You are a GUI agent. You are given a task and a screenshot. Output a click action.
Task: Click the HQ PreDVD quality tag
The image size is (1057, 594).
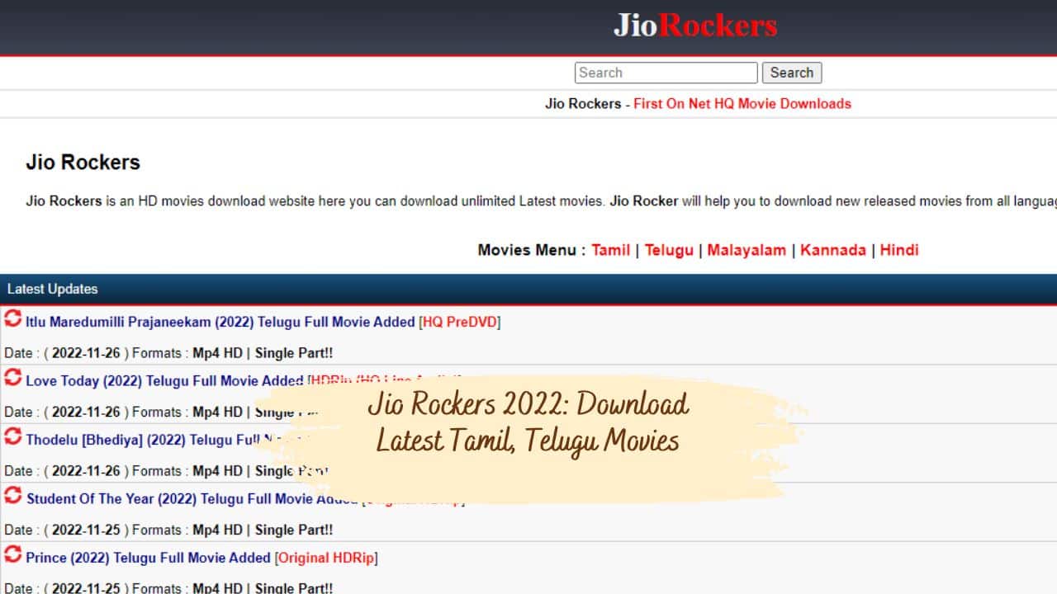click(461, 323)
